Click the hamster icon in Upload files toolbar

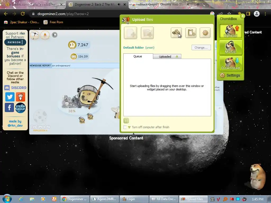(x=176, y=33)
